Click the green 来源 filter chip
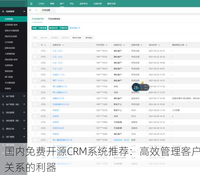Image resolution: width=200 pixels, height=175 pixels. click(39, 28)
